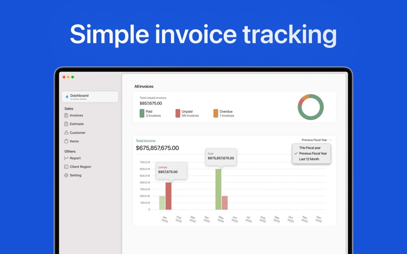
Task: Click the Setting gear icon
Action: (66, 175)
